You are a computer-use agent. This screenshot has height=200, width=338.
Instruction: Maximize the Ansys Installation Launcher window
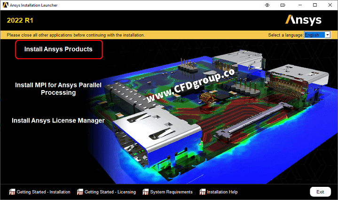315,5
